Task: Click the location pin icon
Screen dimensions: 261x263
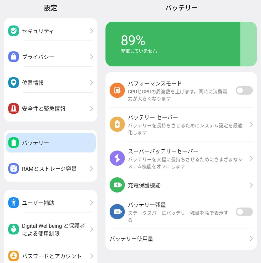Action: click(13, 83)
